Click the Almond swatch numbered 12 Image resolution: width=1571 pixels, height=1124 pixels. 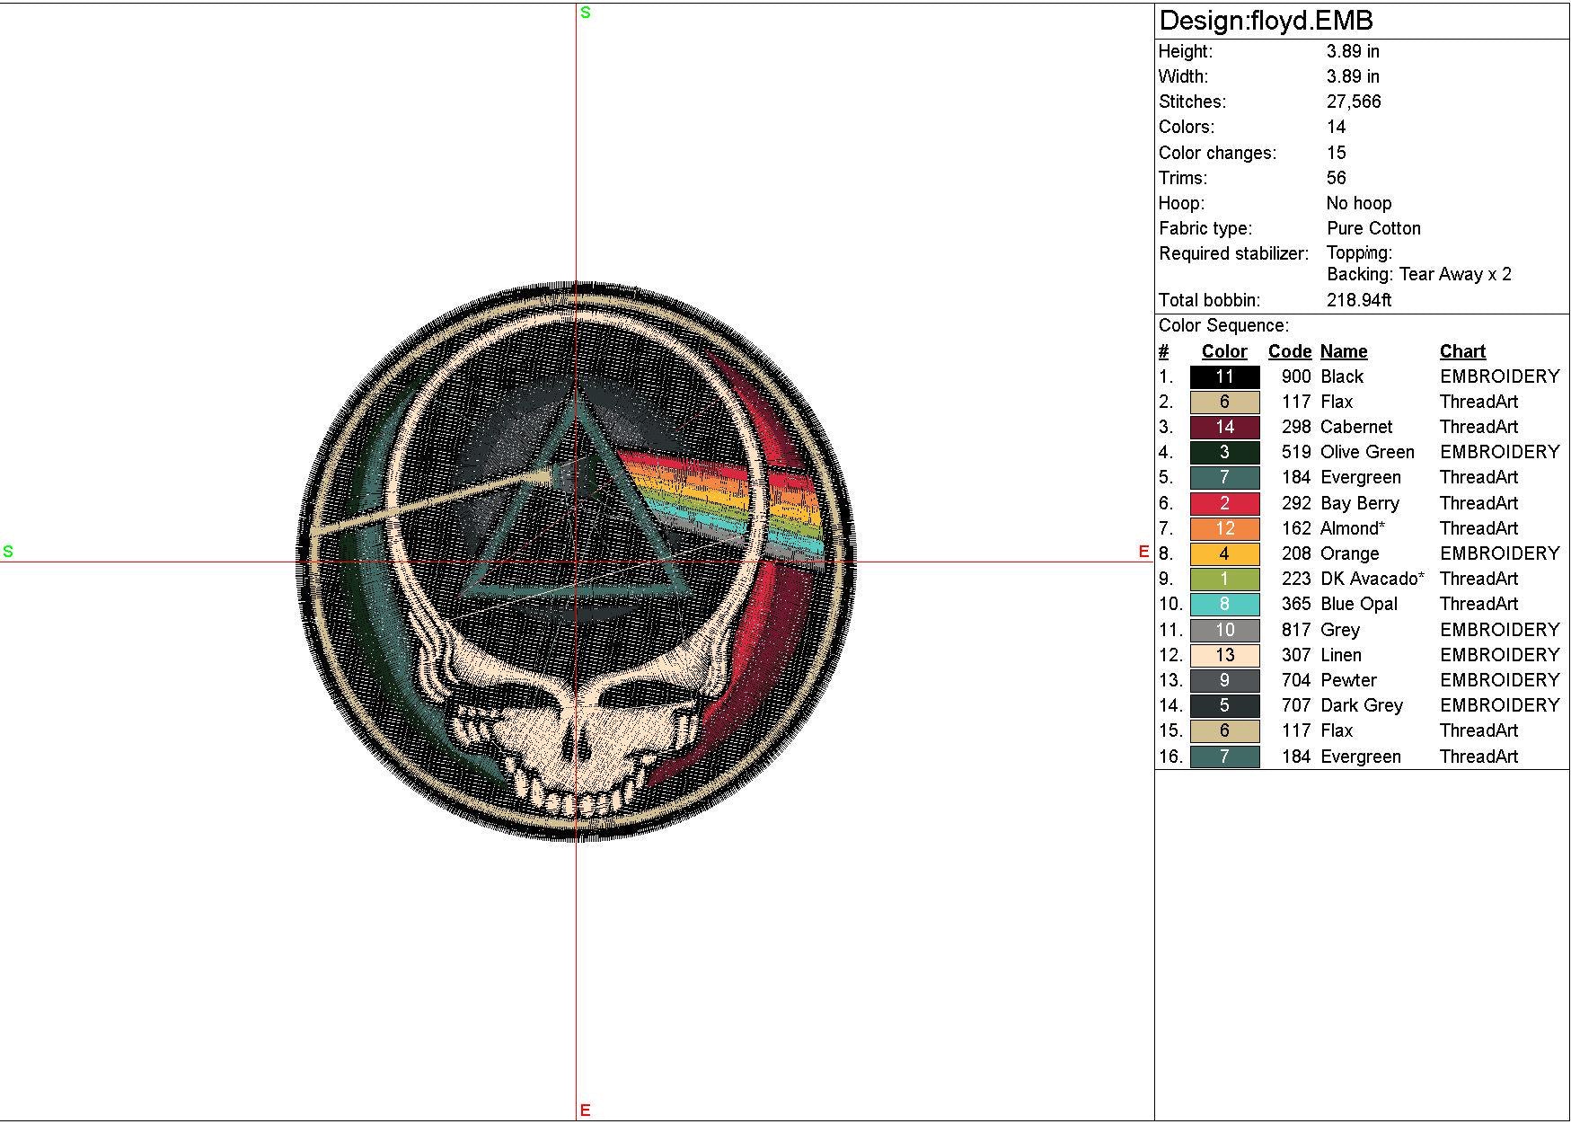point(1224,528)
